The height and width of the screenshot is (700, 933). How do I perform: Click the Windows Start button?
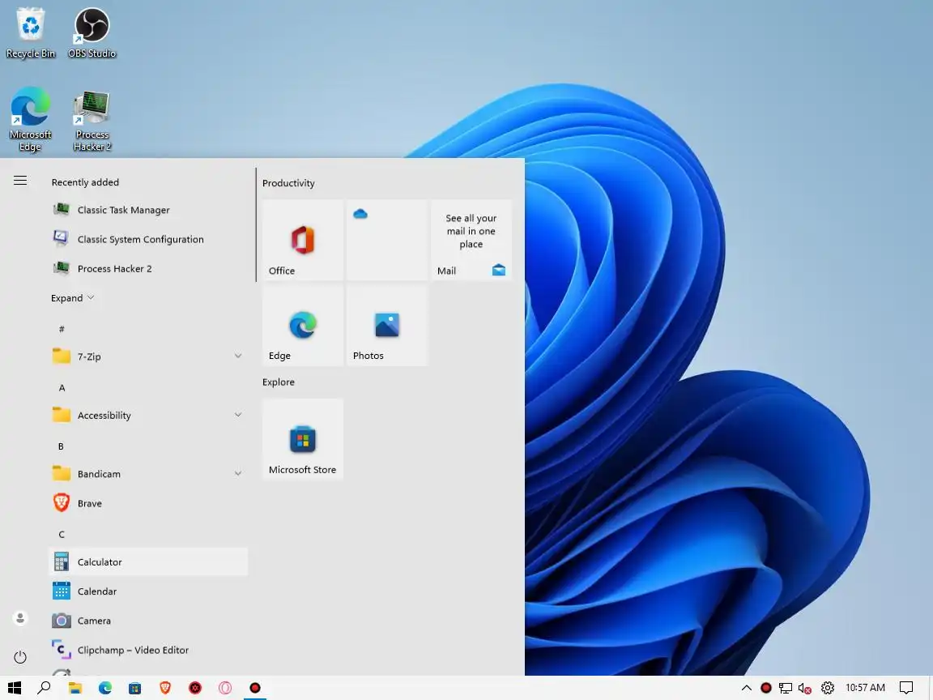coord(15,688)
